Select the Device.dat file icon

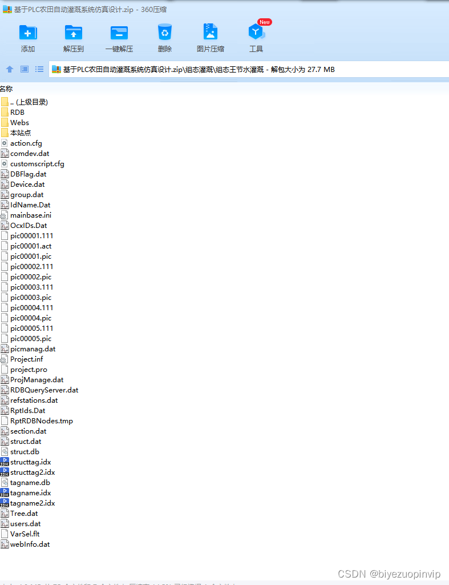(5, 185)
